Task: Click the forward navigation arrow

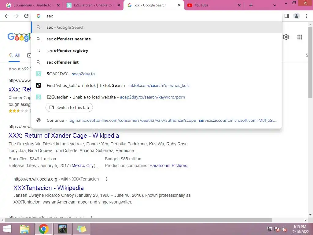Action: (x=17, y=16)
